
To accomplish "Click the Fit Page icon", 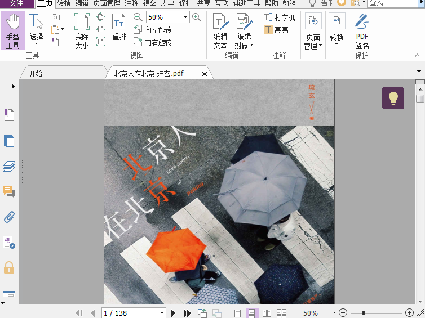I will [x=100, y=17].
